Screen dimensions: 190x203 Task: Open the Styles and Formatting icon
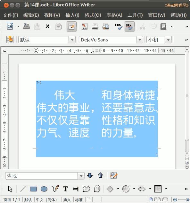pyautogui.click(x=10, y=40)
